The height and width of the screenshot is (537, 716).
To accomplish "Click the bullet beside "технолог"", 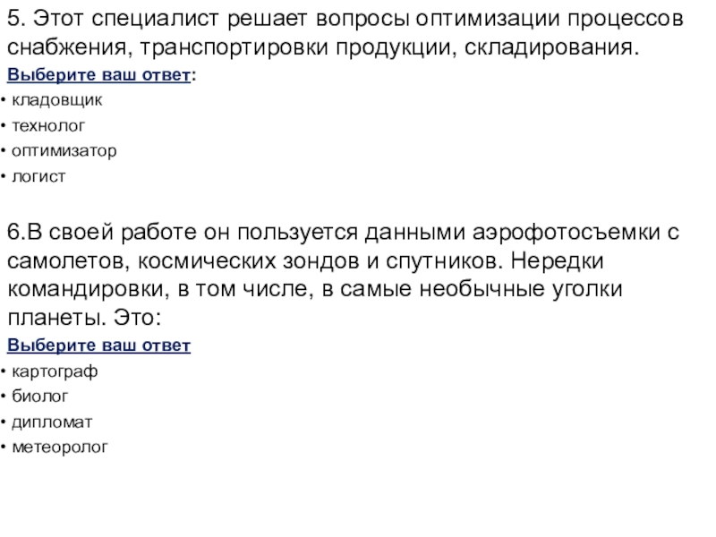I will pos(4,127).
